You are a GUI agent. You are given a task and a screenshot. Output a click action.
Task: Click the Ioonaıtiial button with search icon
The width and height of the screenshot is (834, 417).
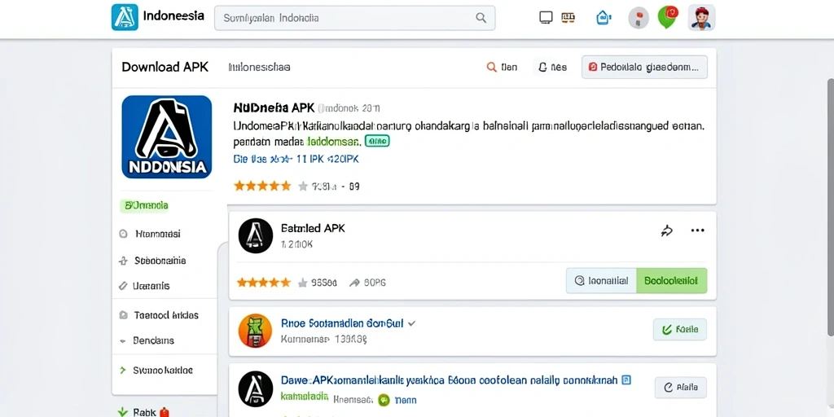(601, 281)
